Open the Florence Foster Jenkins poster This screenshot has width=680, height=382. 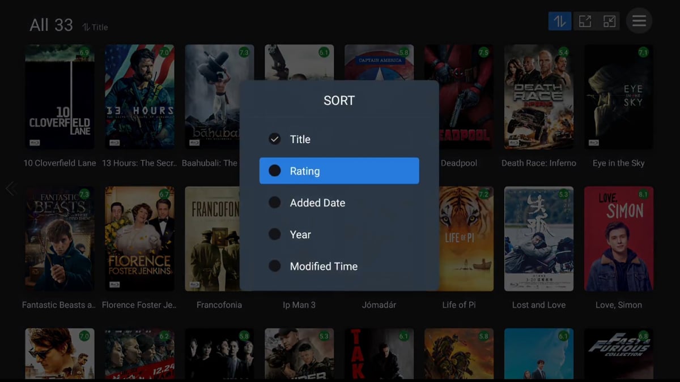(139, 239)
